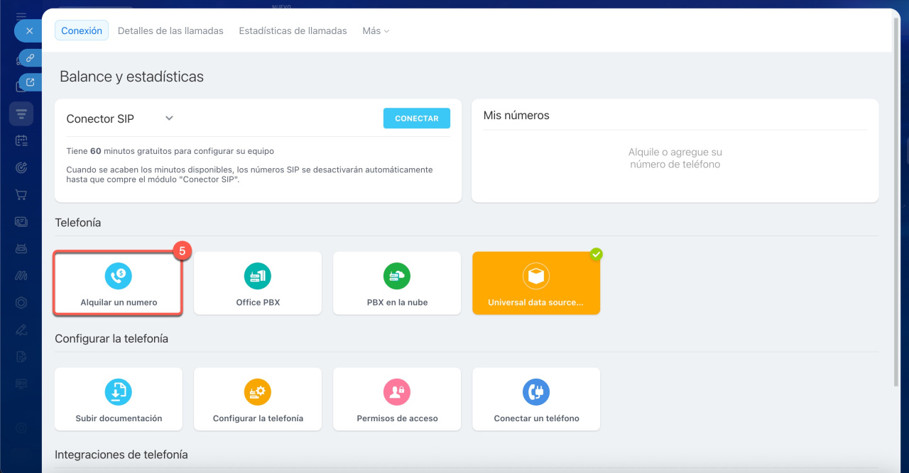Screen dimensions: 909x473
Task: Open Conectar un teléfono tile
Action: click(536, 399)
